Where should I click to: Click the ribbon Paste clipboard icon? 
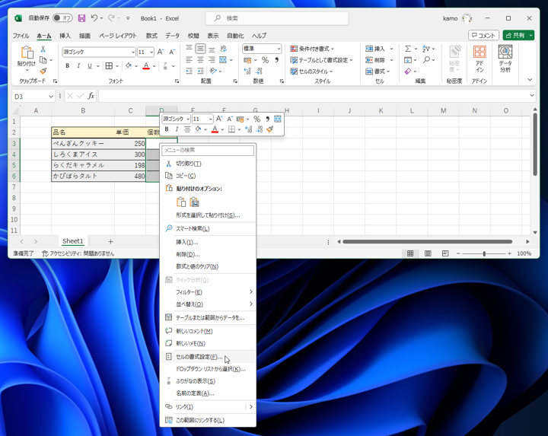click(x=27, y=53)
